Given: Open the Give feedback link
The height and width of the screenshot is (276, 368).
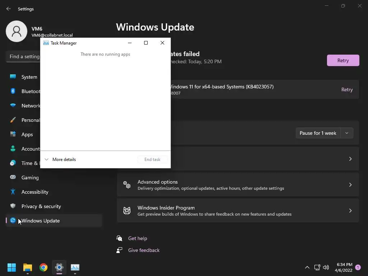Looking at the screenshot, I should point(144,250).
